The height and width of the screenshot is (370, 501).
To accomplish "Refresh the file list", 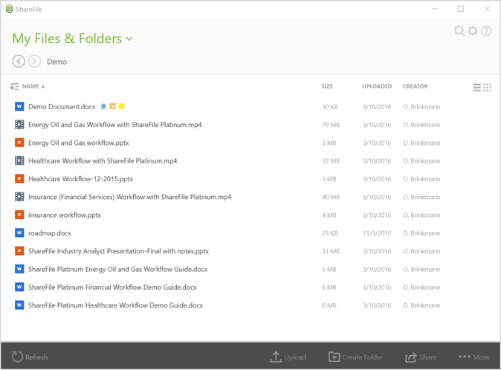I will pos(30,357).
